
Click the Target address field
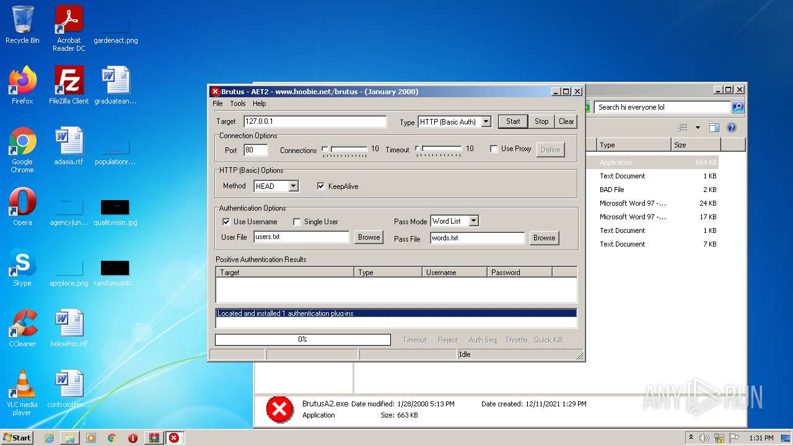[315, 122]
